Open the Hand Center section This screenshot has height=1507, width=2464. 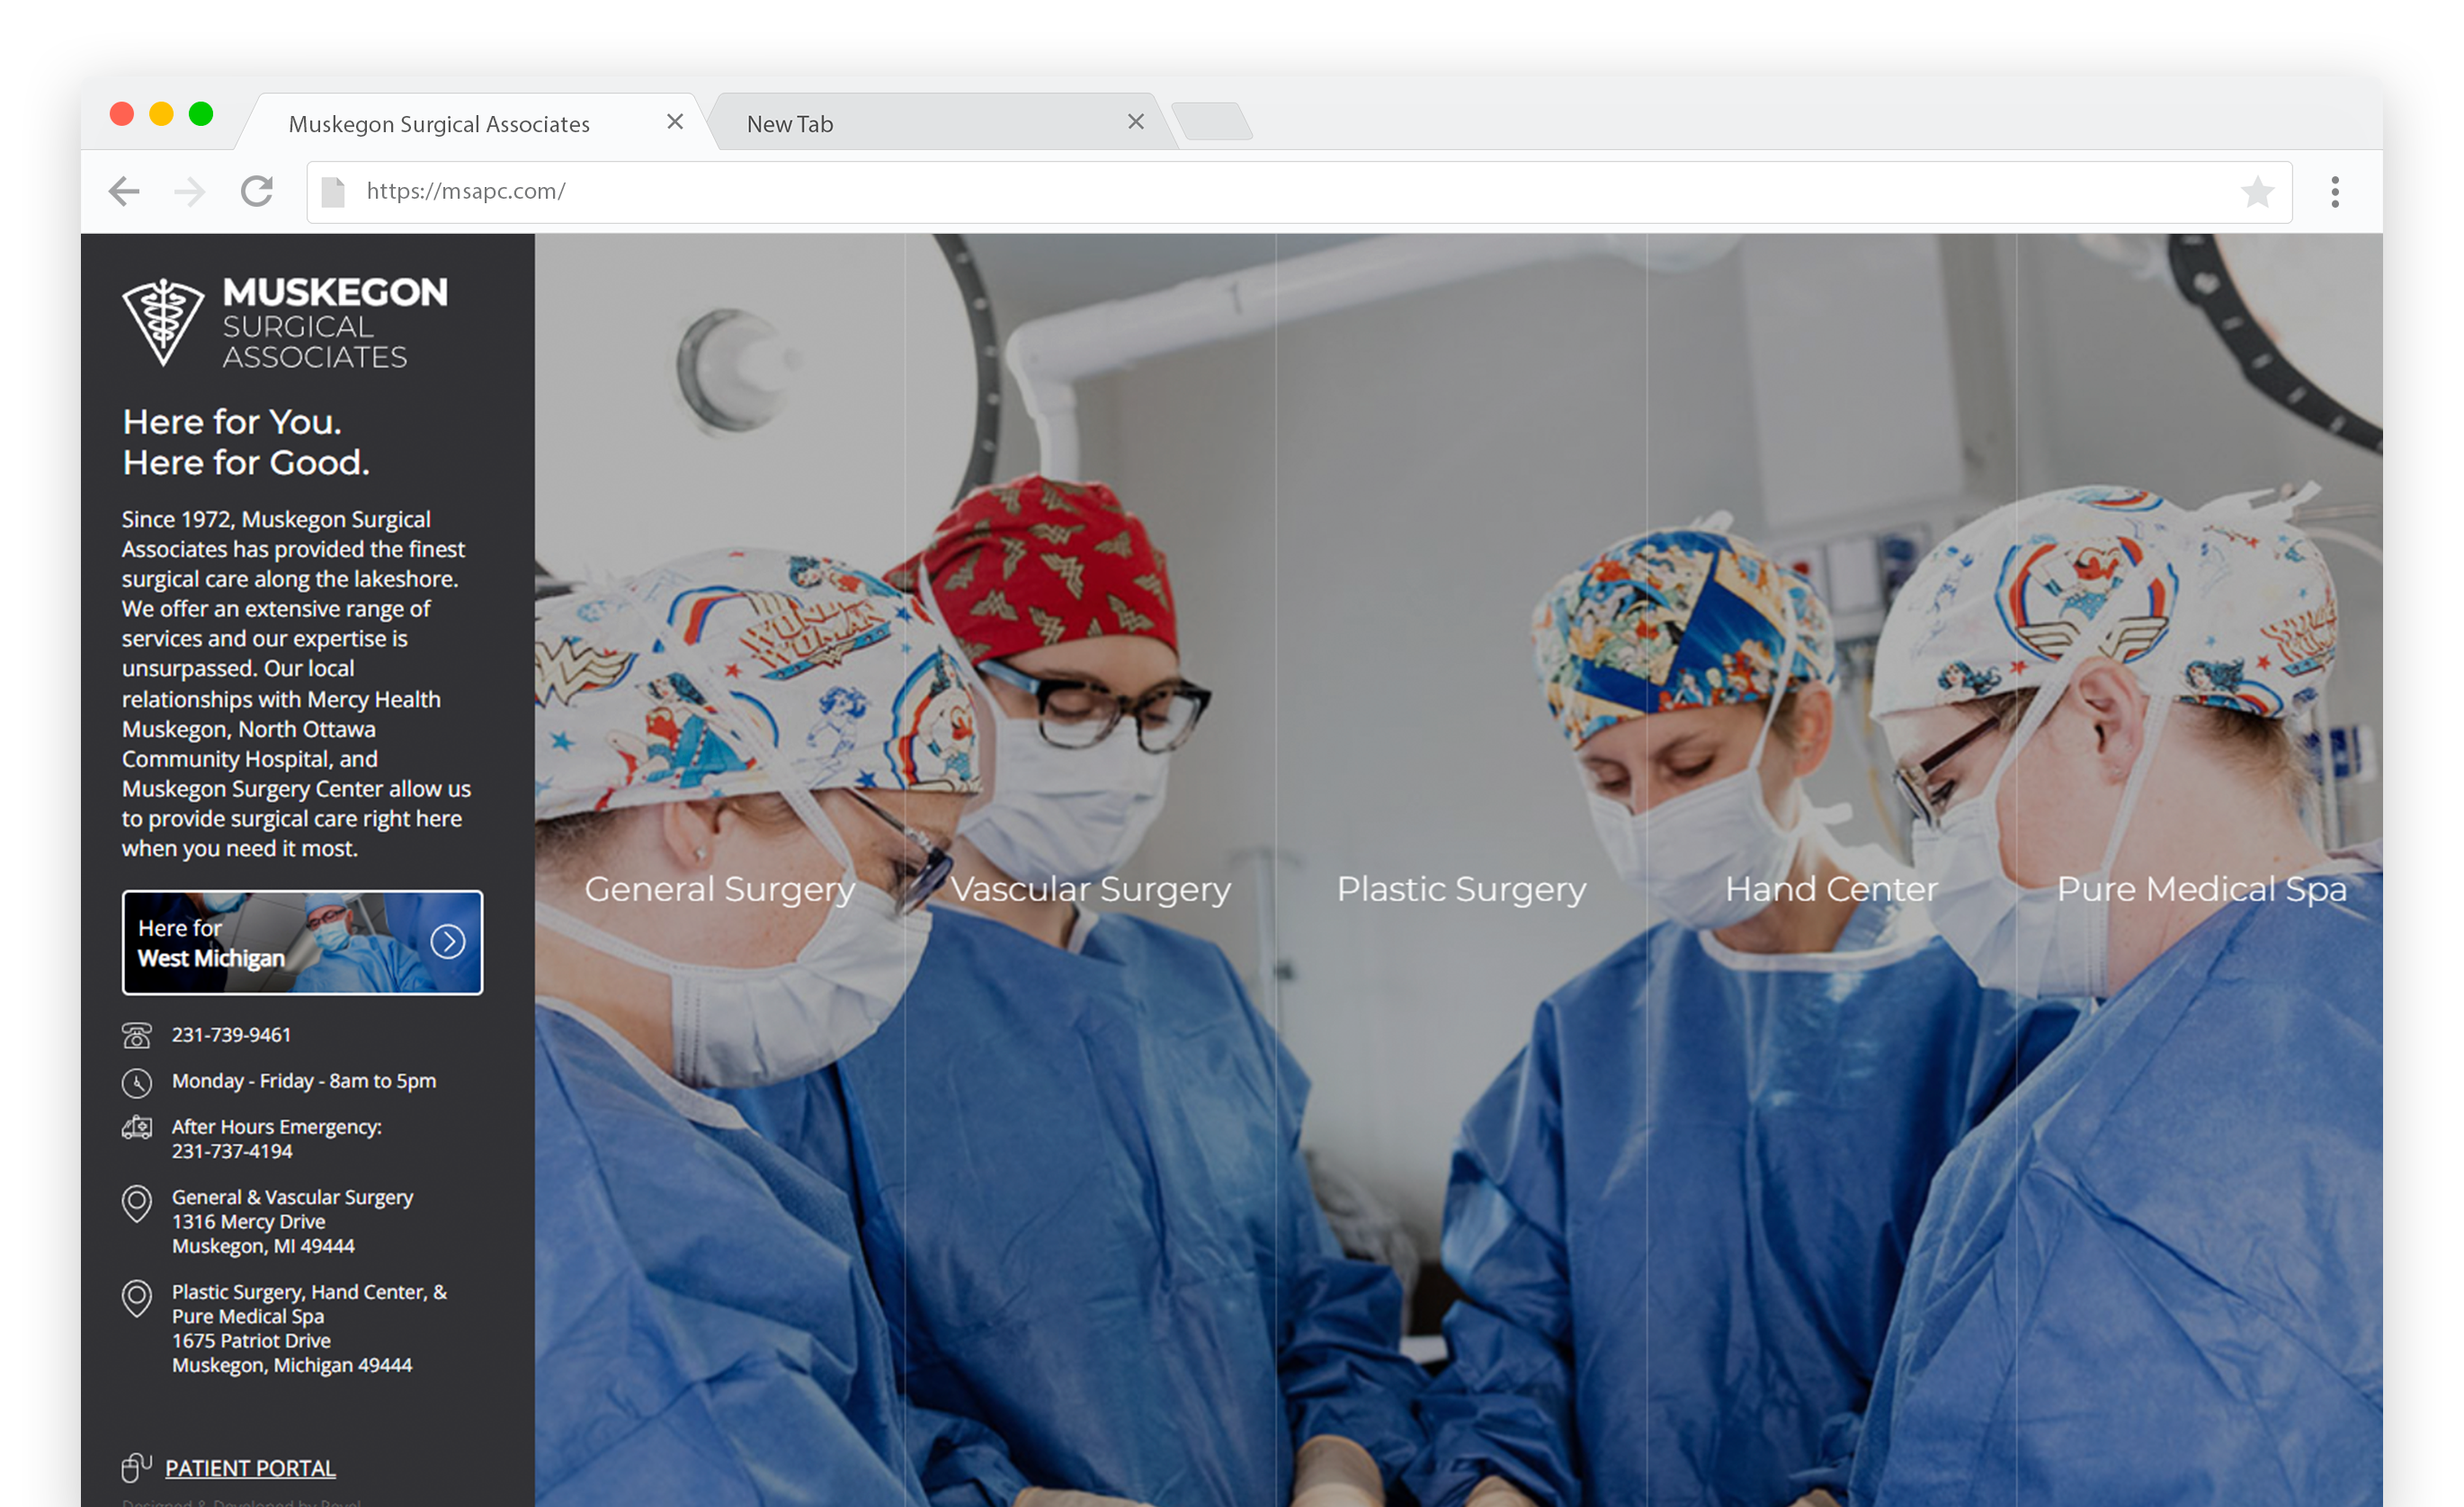1831,889
